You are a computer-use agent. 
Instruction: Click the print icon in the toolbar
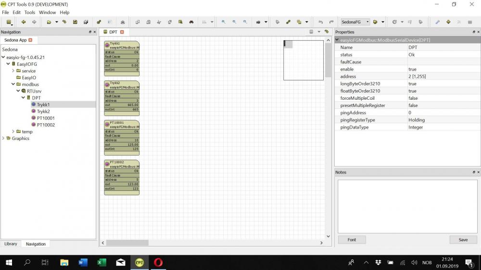123,22
